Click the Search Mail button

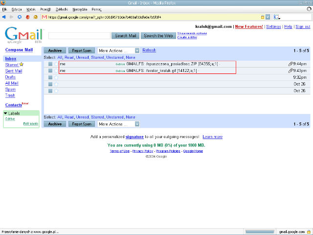125,36
